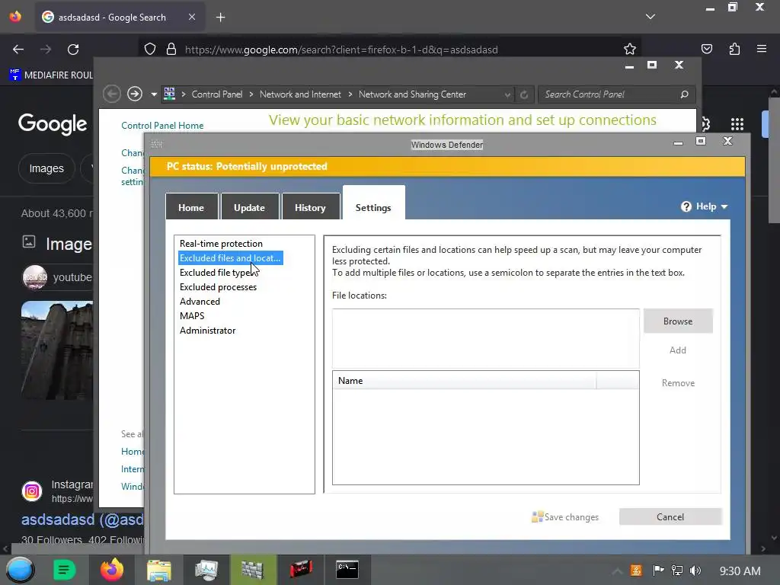Open the volume speaker tray icon

(x=695, y=571)
